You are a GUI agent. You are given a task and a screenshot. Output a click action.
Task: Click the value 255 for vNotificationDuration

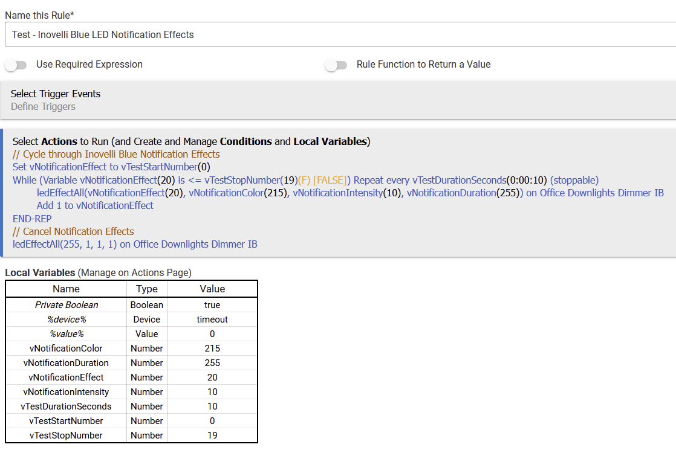212,363
